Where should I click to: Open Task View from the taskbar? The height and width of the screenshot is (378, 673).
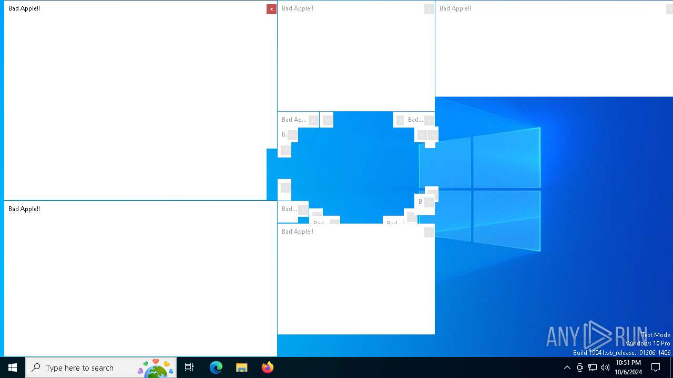click(x=189, y=367)
